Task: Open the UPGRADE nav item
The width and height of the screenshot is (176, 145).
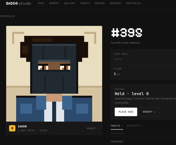Action: click(x=115, y=3)
